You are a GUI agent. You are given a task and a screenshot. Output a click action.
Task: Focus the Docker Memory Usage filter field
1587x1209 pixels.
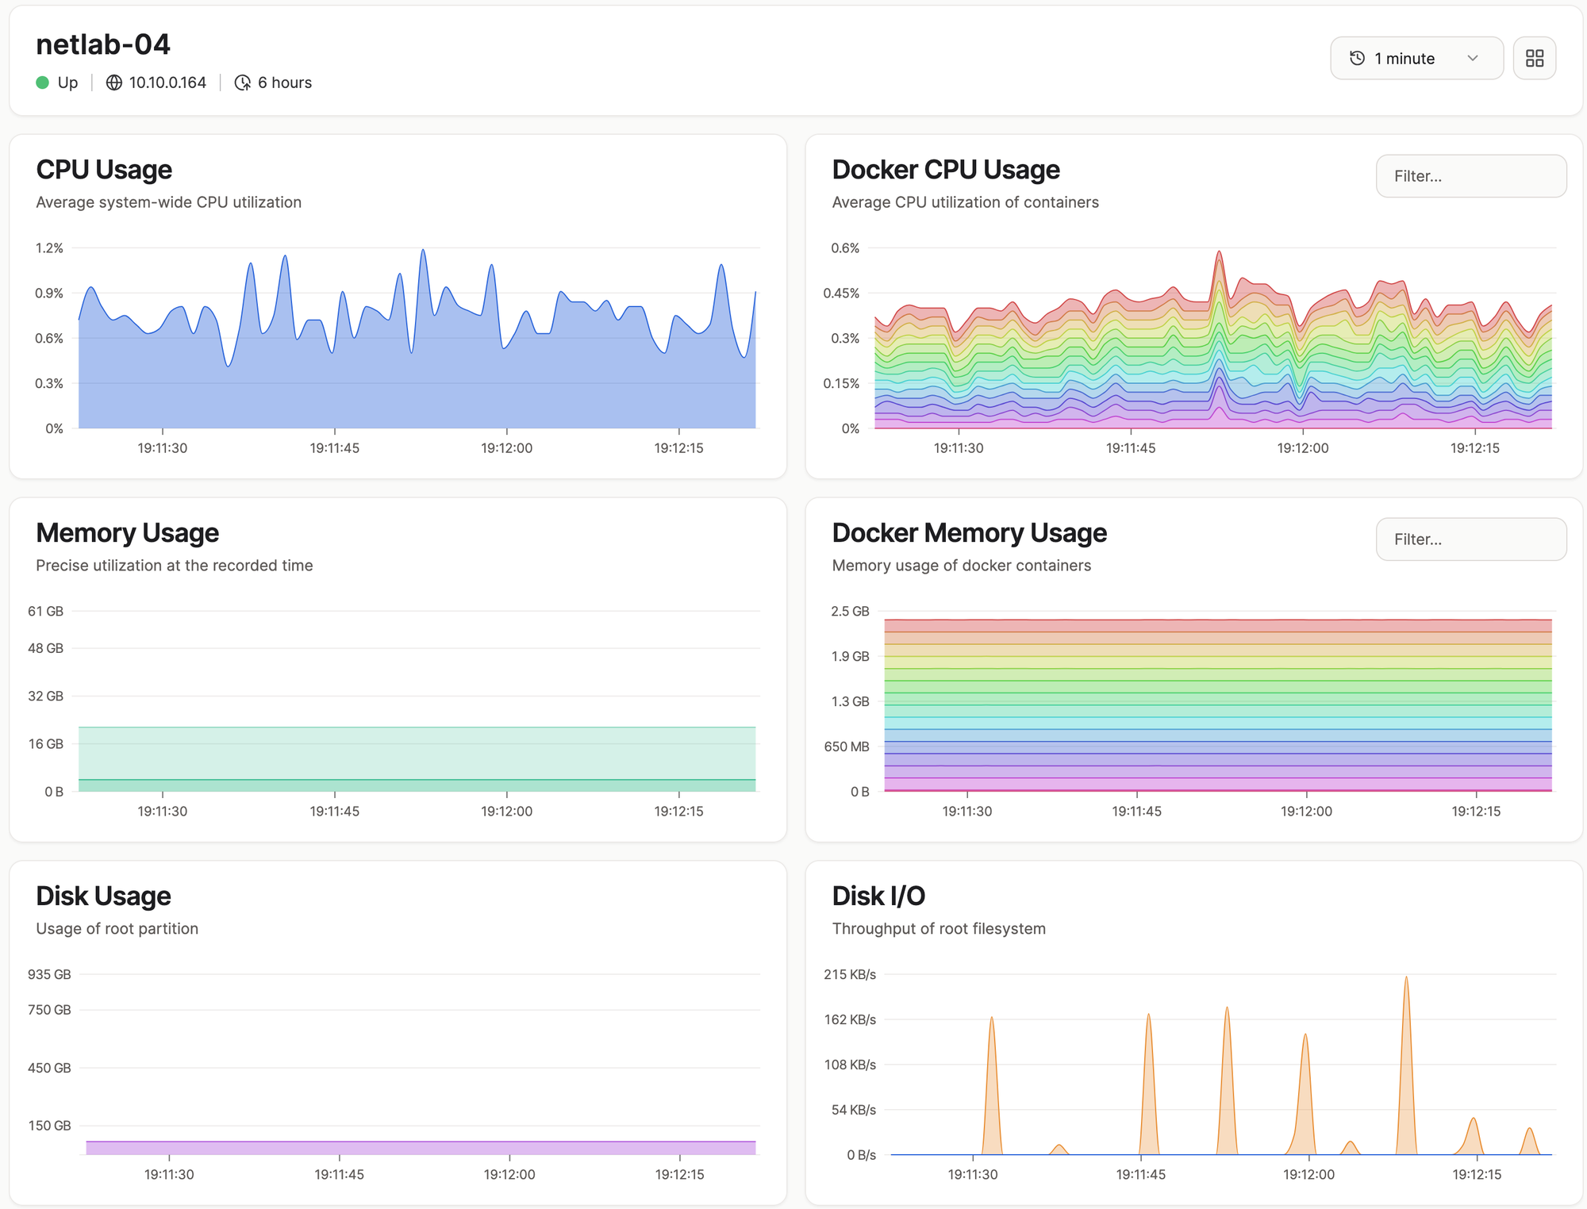click(1470, 539)
